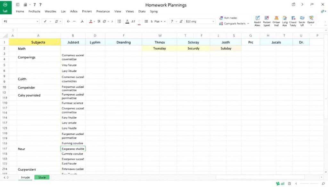Open the Opaal ribbon dropdown icon

pos(311,21)
